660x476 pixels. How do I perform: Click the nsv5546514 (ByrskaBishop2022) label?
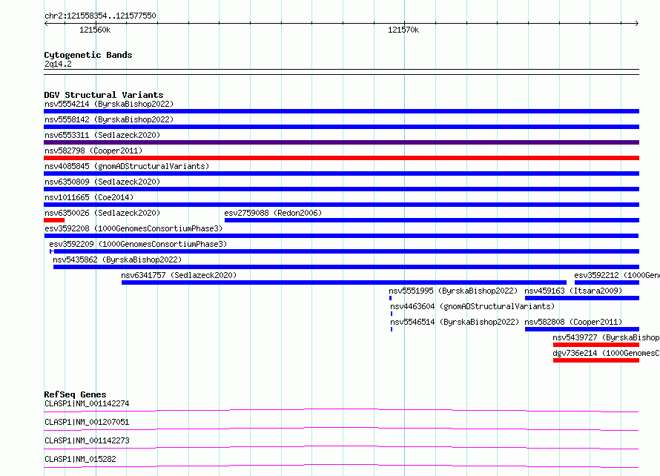pos(455,322)
